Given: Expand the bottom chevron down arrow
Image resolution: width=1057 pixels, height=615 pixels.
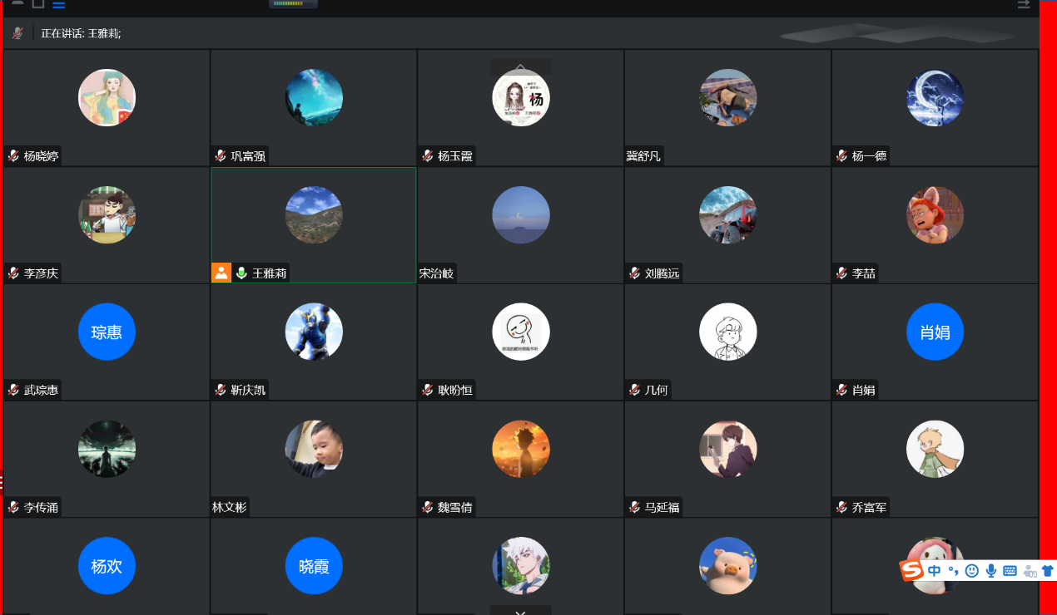Looking at the screenshot, I should click(x=520, y=612).
